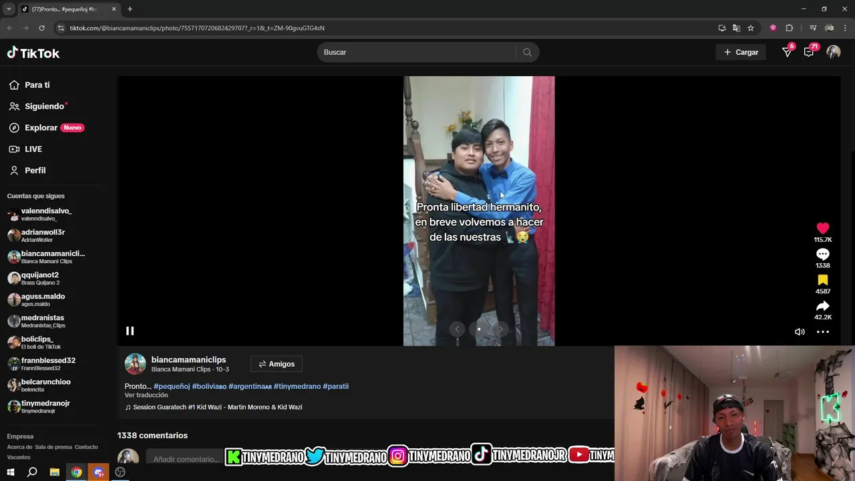This screenshot has width=855, height=481.
Task: Open the Explorar section
Action: click(x=46, y=128)
